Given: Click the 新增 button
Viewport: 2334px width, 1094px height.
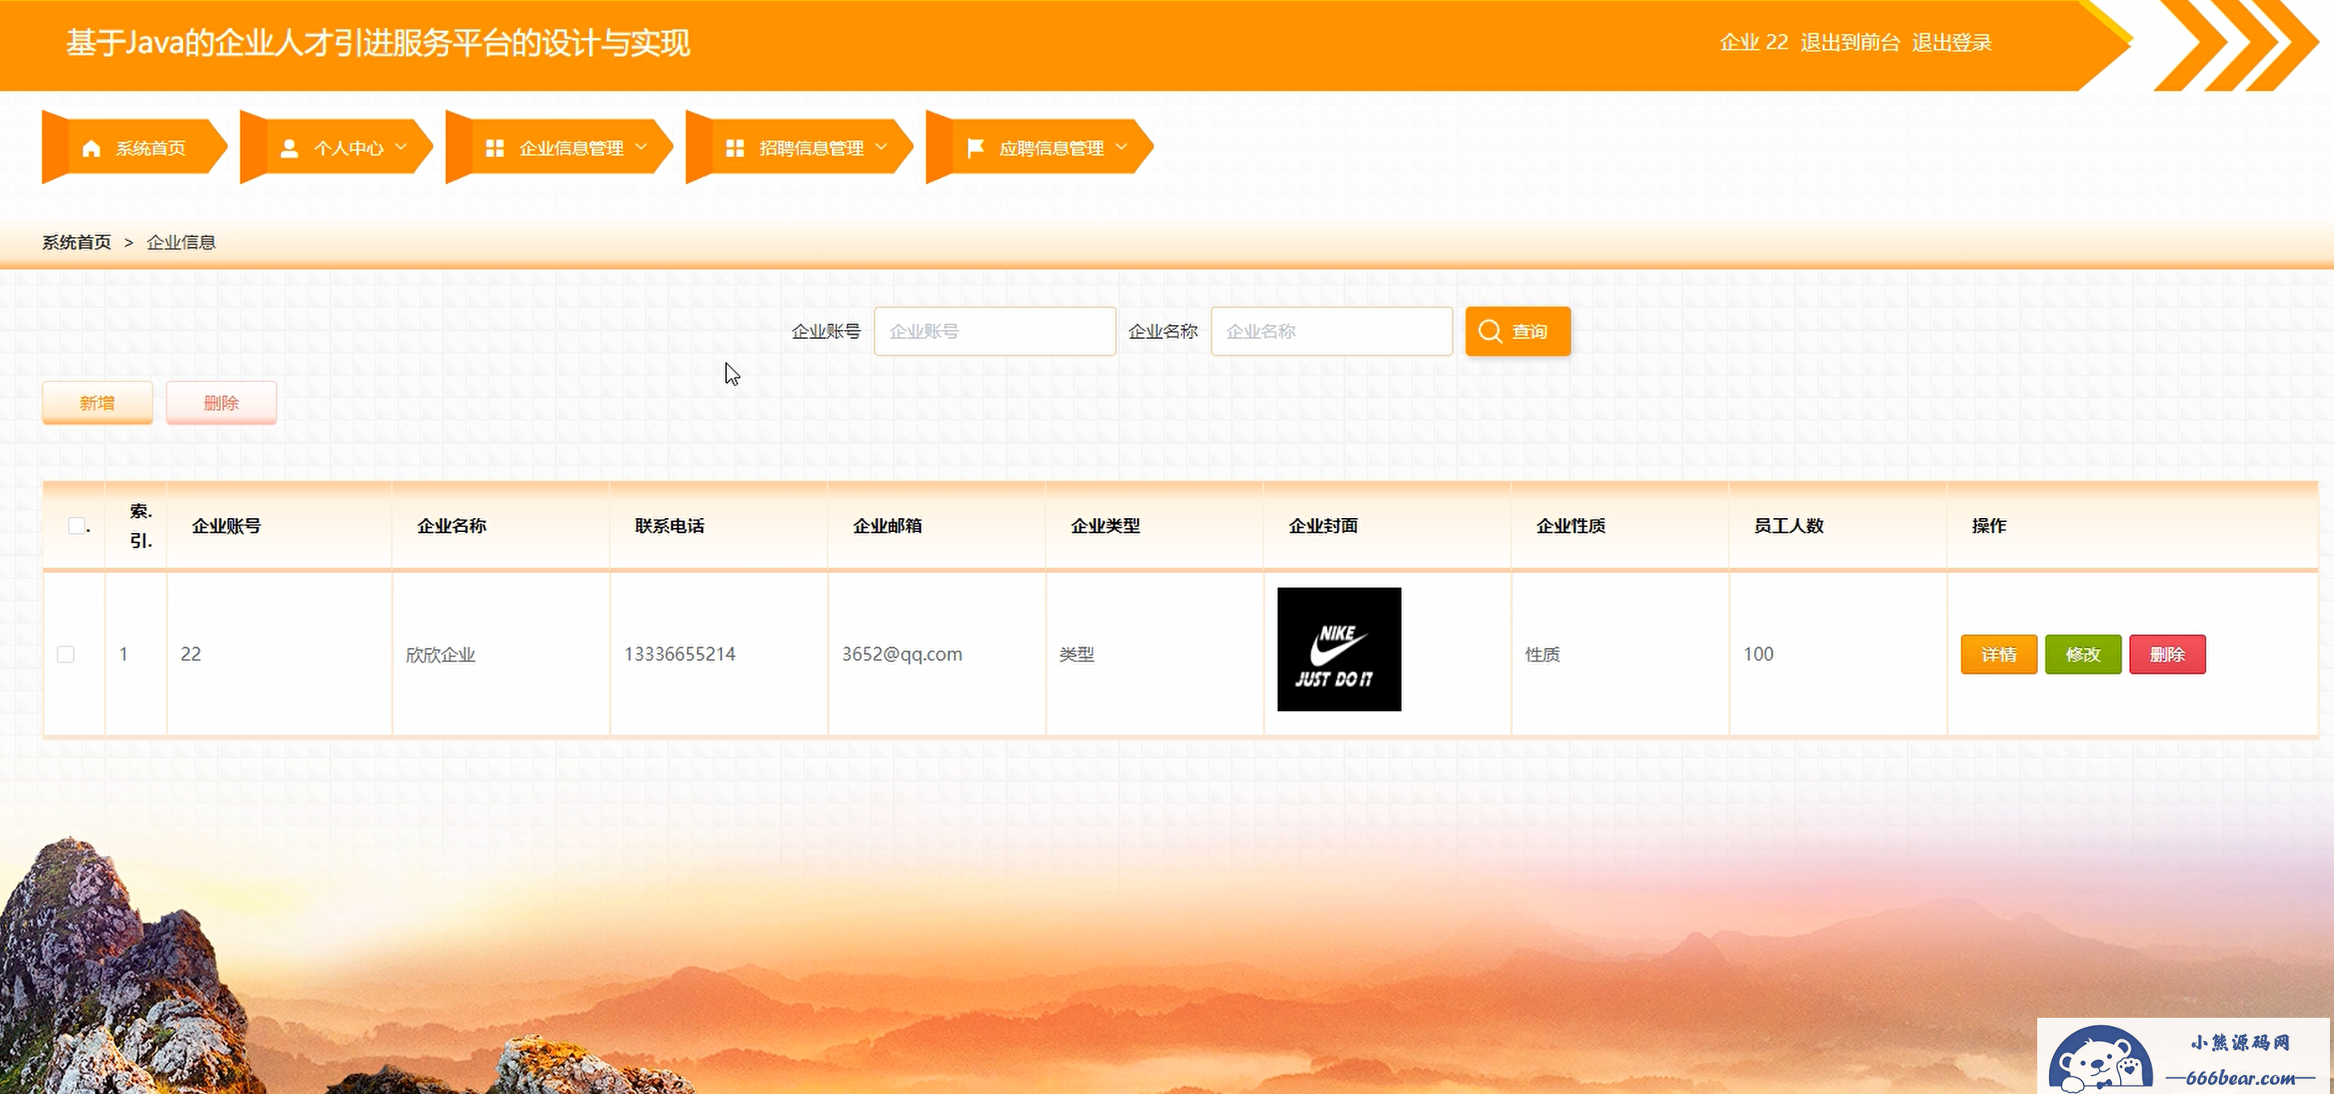Looking at the screenshot, I should [x=97, y=403].
